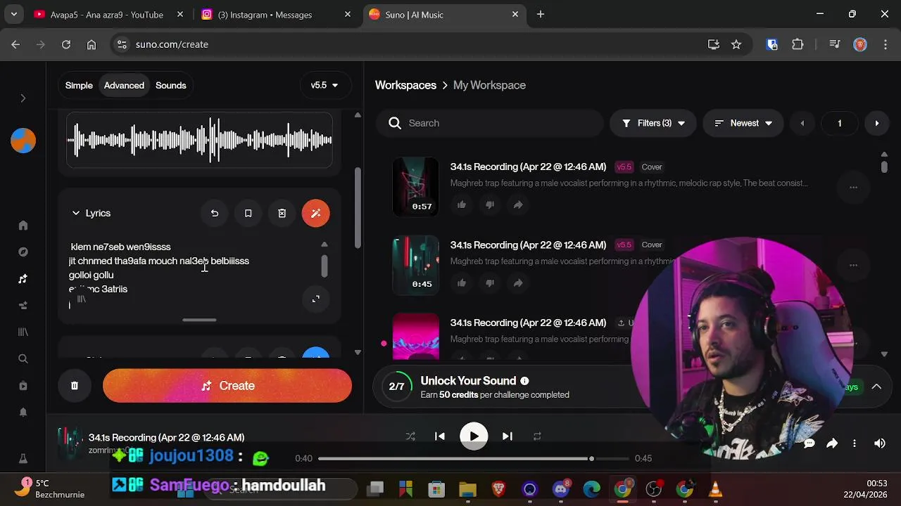901x506 pixels.
Task: Open the Filters (3) dropdown
Action: [x=653, y=123]
